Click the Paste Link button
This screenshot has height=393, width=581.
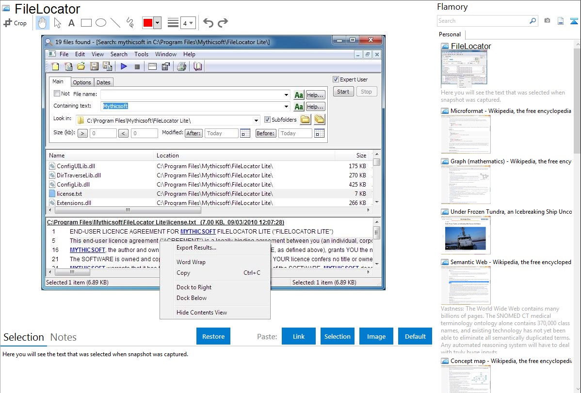[x=299, y=336]
